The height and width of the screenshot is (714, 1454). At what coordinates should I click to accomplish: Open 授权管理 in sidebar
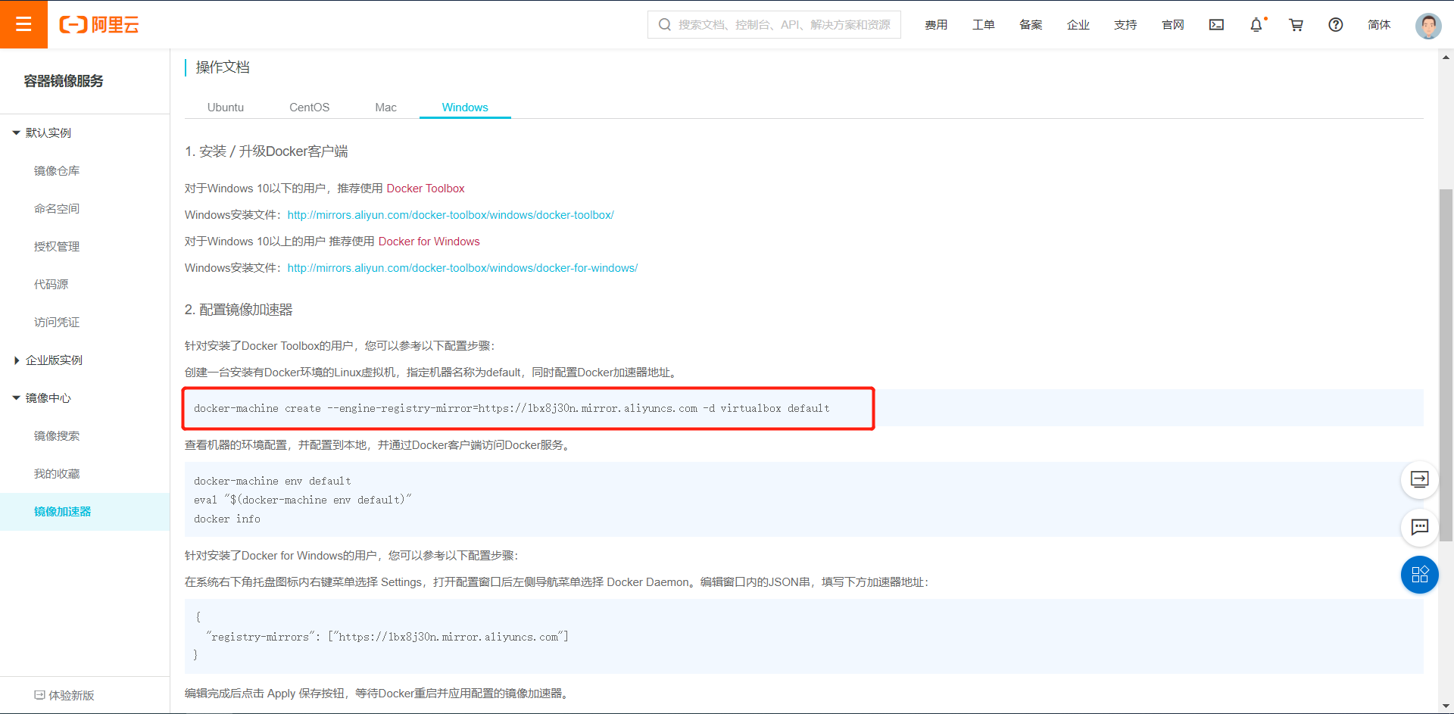(x=57, y=247)
